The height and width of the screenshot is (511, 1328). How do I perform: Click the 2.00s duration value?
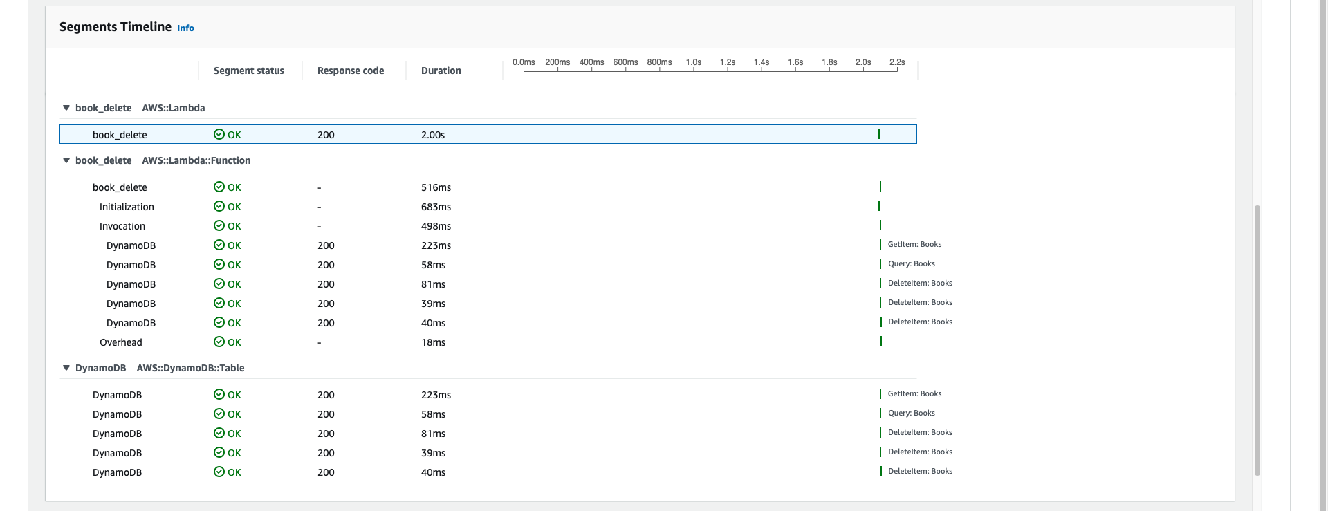tap(433, 135)
